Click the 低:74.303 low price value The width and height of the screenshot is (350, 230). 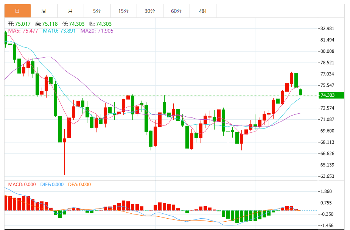pos(73,24)
